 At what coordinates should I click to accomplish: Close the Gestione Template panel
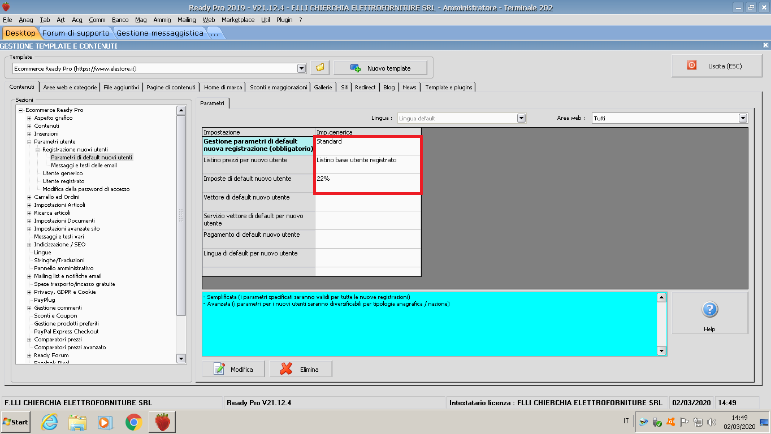point(766,45)
